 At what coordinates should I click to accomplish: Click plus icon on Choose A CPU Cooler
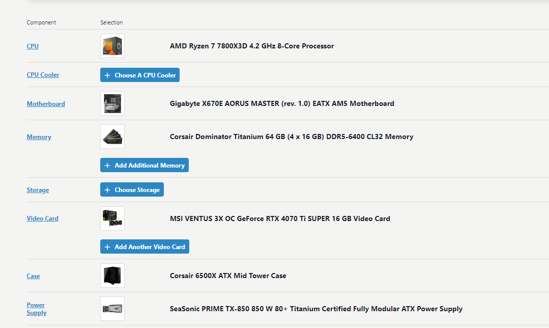(x=107, y=75)
